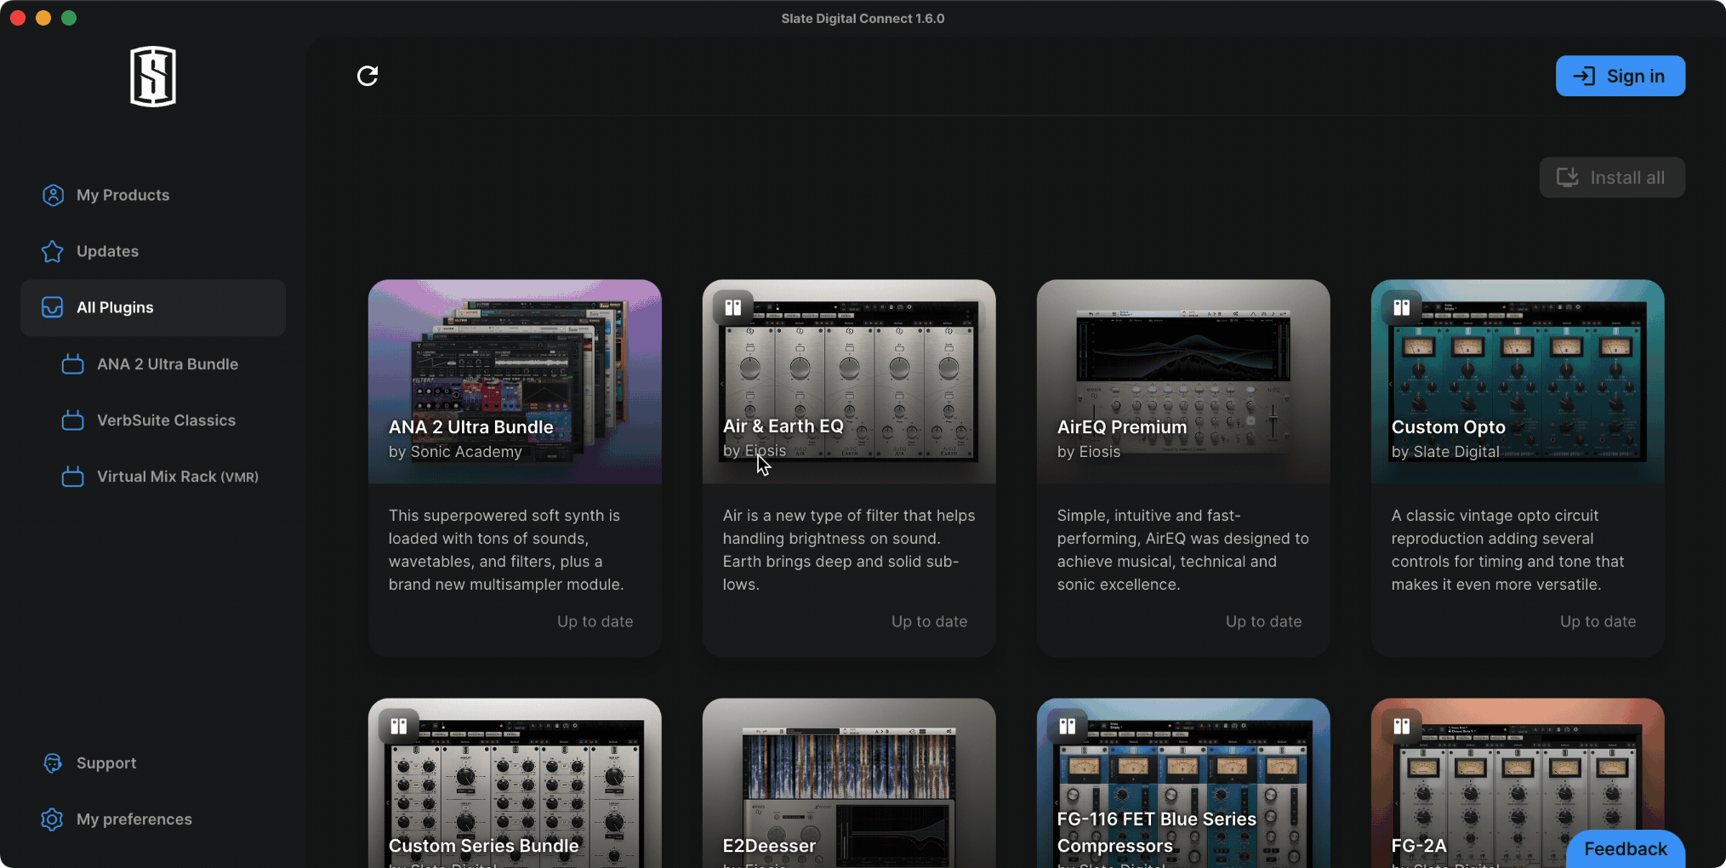The width and height of the screenshot is (1726, 868).
Task: Click the Support headset icon
Action: coord(53,763)
